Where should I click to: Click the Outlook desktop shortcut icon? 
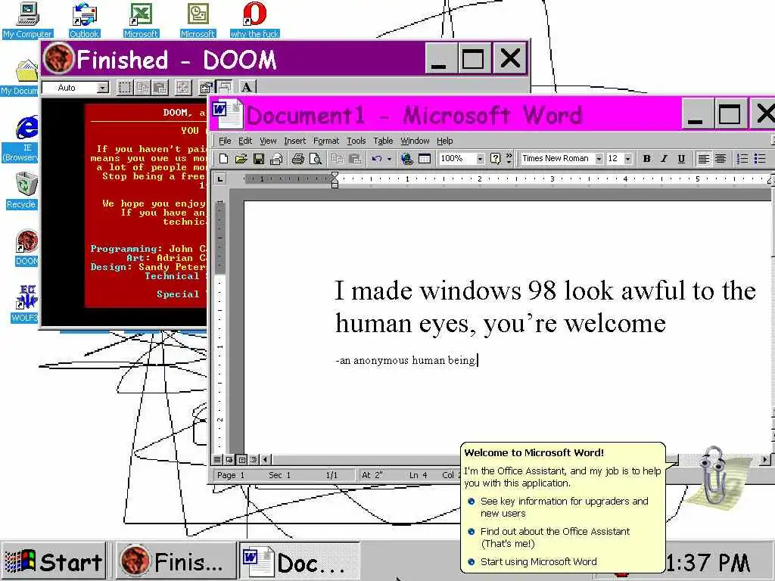coord(84,20)
